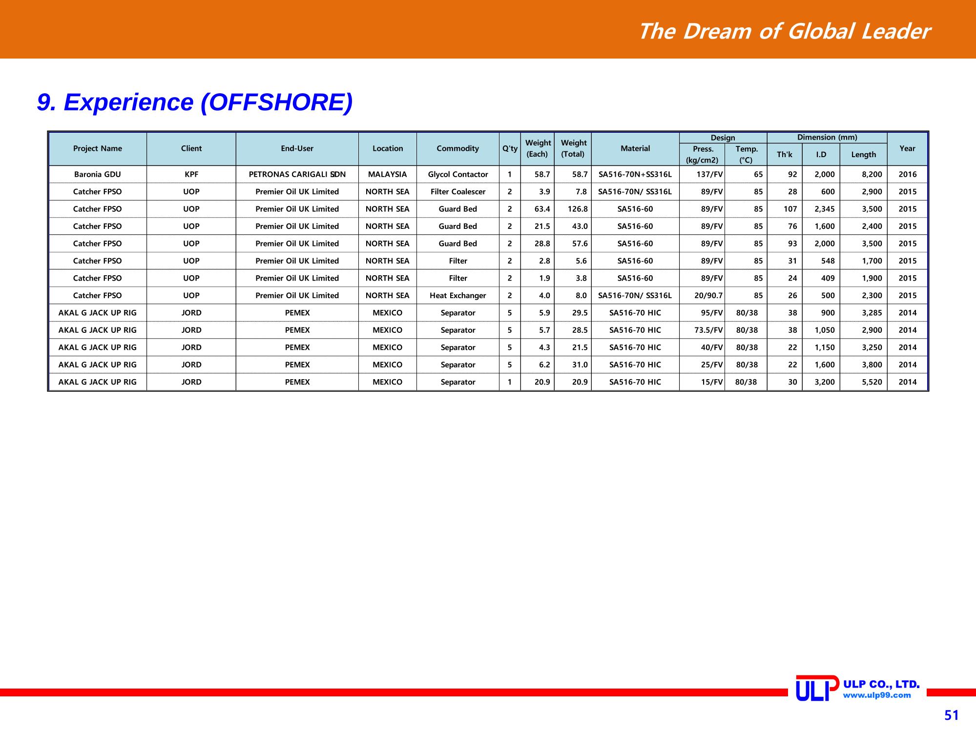This screenshot has width=976, height=732.
Task: Click the ULP company logo
Action: (x=817, y=688)
